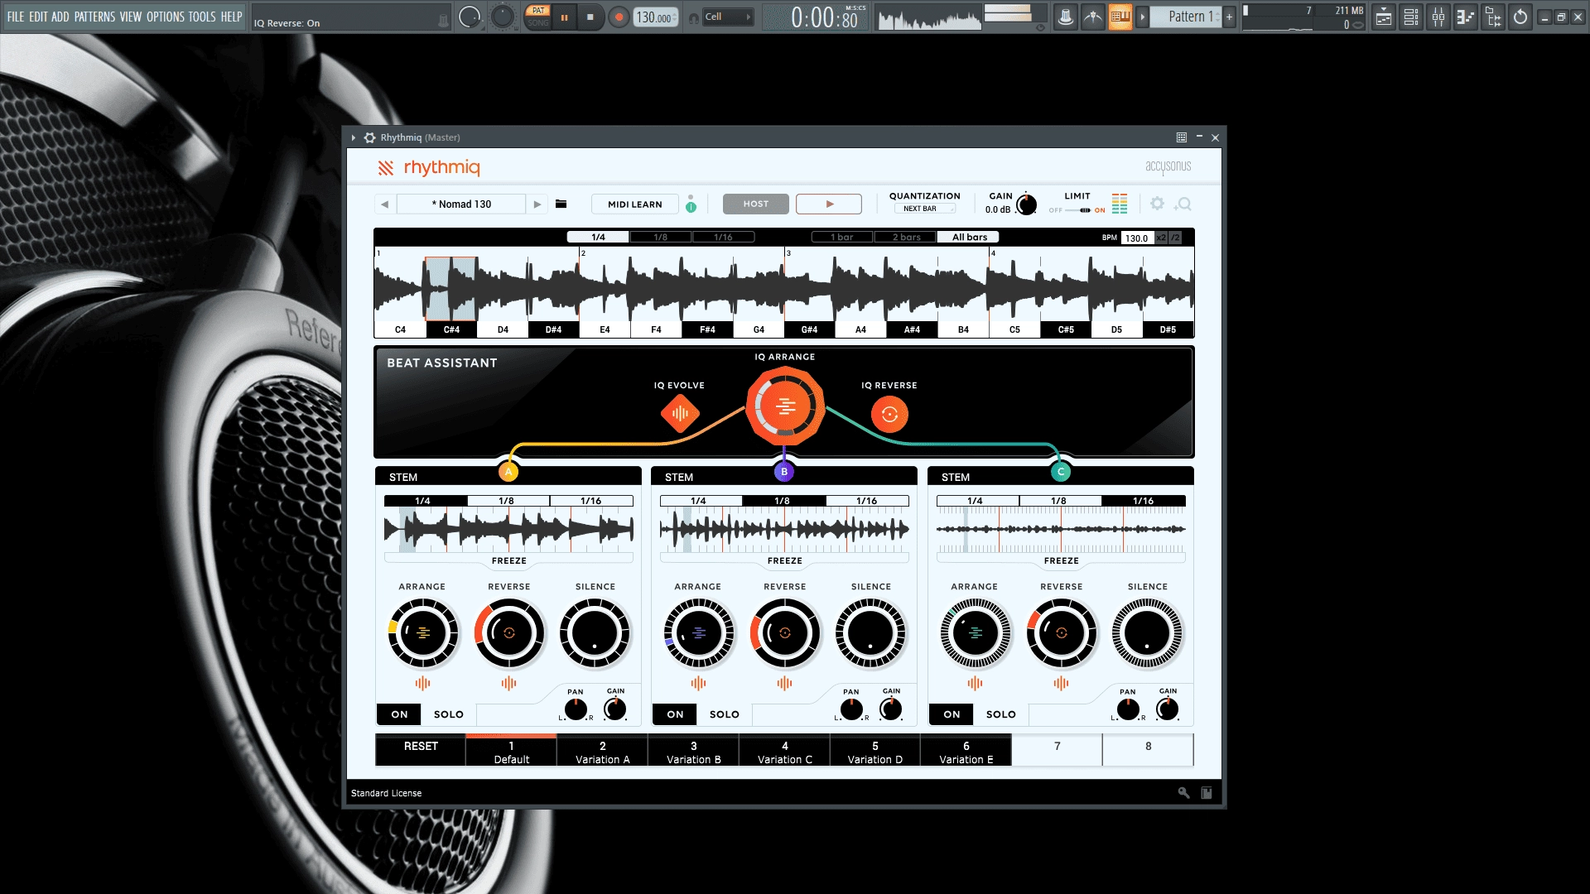Viewport: 1590px width, 894px height.
Task: Click the green MIDI info indicator
Action: [x=691, y=206]
